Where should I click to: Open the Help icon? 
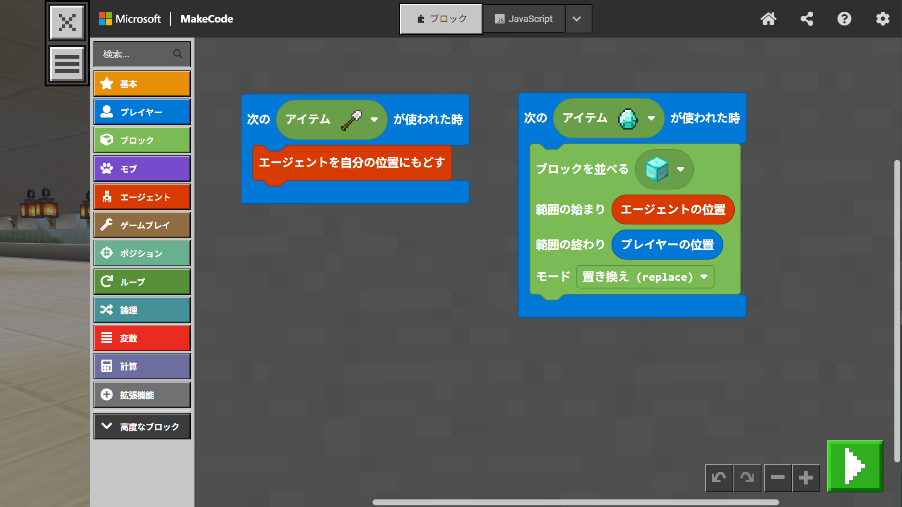click(844, 19)
